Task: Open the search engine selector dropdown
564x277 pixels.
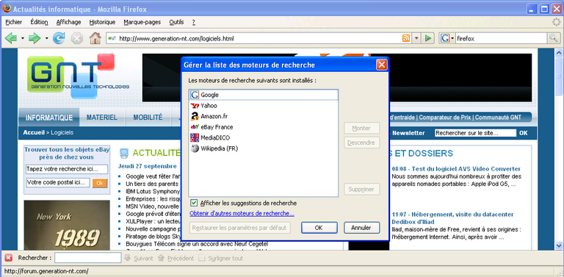Action: 452,38
